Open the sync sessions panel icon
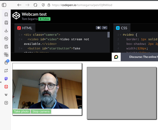This screenshot has height=130, width=158. pyautogui.click(x=6, y=71)
